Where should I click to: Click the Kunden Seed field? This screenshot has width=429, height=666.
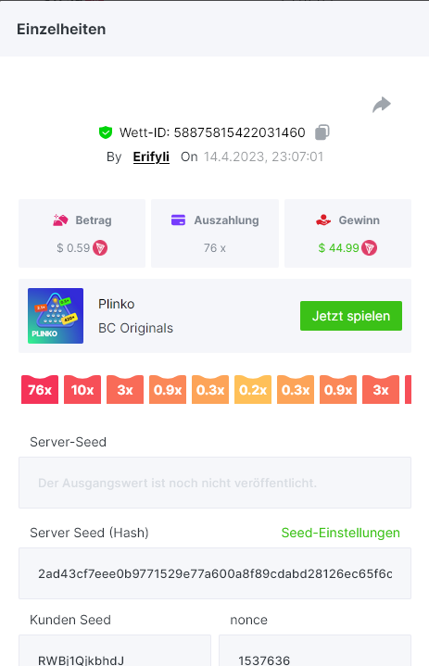pyautogui.click(x=115, y=650)
